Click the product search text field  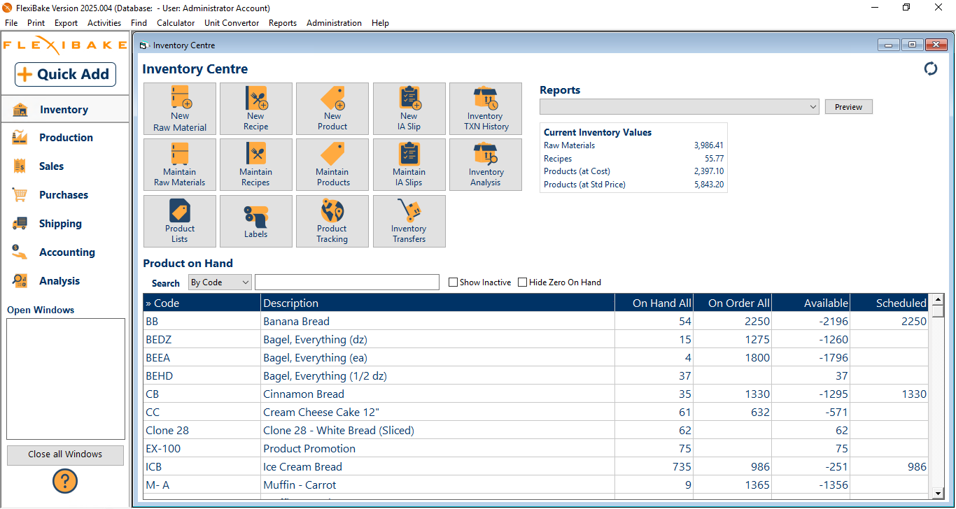click(347, 282)
